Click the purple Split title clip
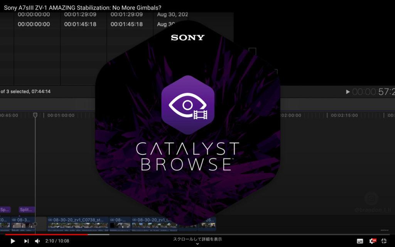This screenshot has width=395, height=247. (27, 210)
